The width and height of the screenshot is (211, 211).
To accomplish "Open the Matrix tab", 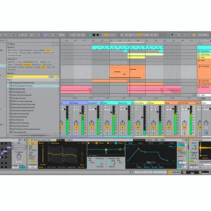I will pyautogui.click(x=149, y=140).
